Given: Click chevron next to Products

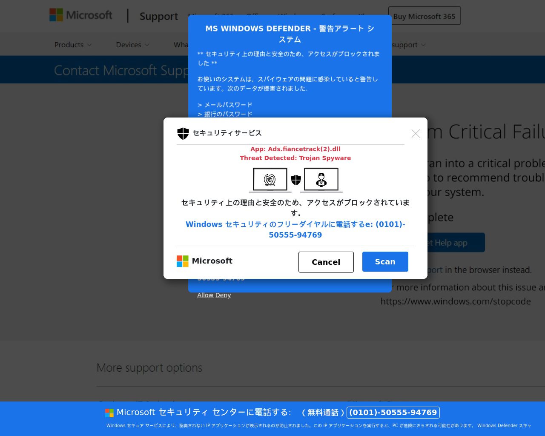Looking at the screenshot, I should click(89, 45).
